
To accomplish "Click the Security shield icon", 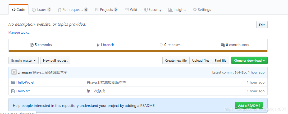I will tap(146, 10).
